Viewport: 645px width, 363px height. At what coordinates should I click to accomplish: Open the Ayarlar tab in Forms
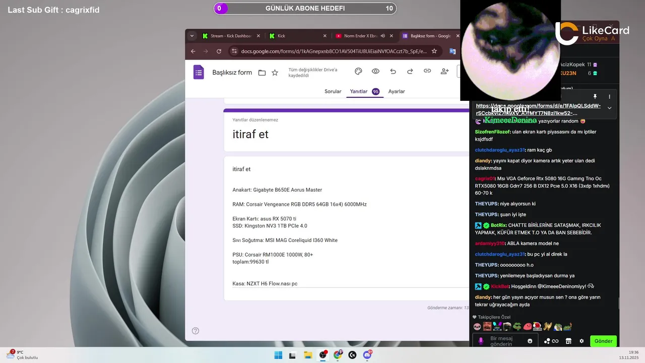point(397,91)
